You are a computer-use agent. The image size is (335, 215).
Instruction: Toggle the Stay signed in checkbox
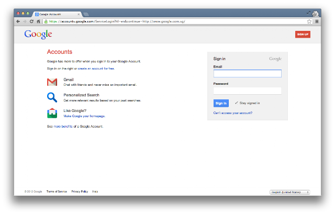click(x=236, y=103)
